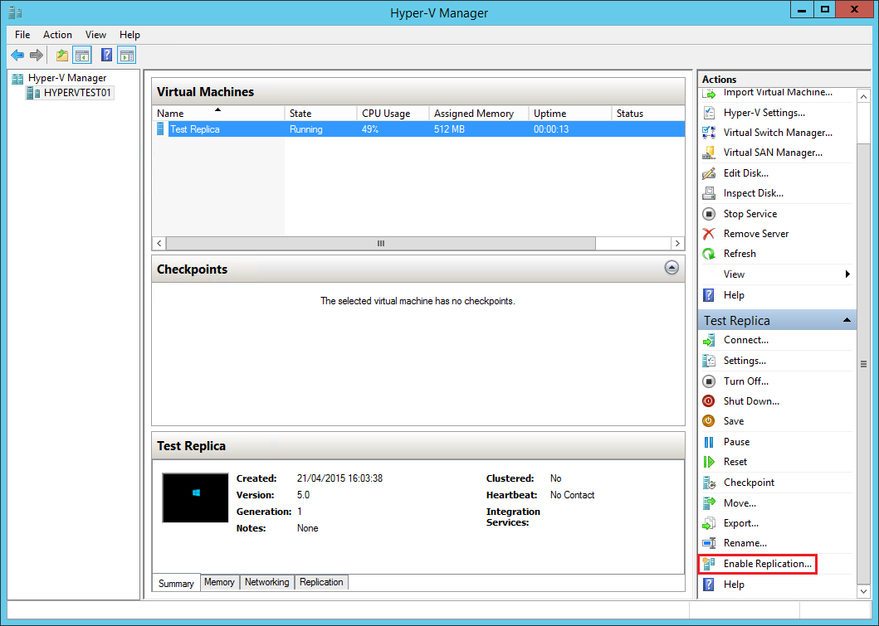The image size is (879, 626).
Task: Switch to the Networking tab
Action: [x=266, y=582]
